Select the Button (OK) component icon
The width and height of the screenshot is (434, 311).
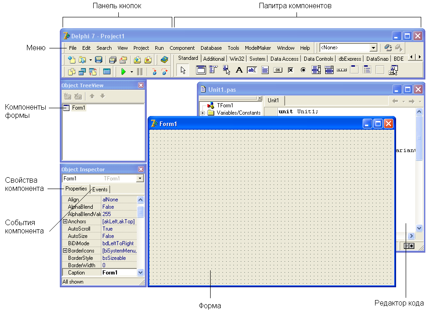(278, 70)
